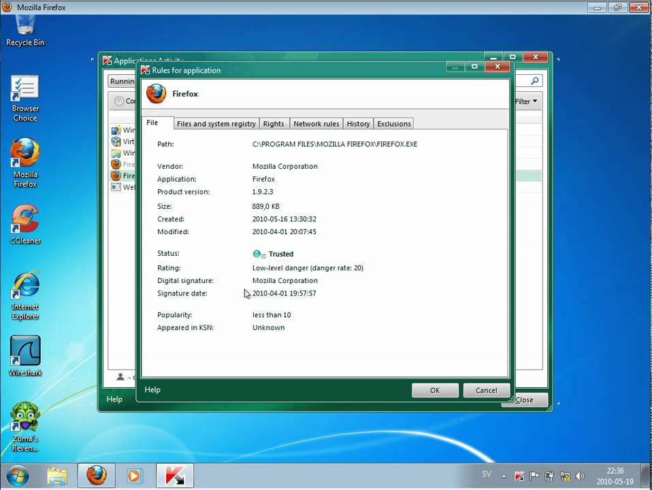Open the Network rules tab
This screenshot has height=490, width=652.
[316, 124]
